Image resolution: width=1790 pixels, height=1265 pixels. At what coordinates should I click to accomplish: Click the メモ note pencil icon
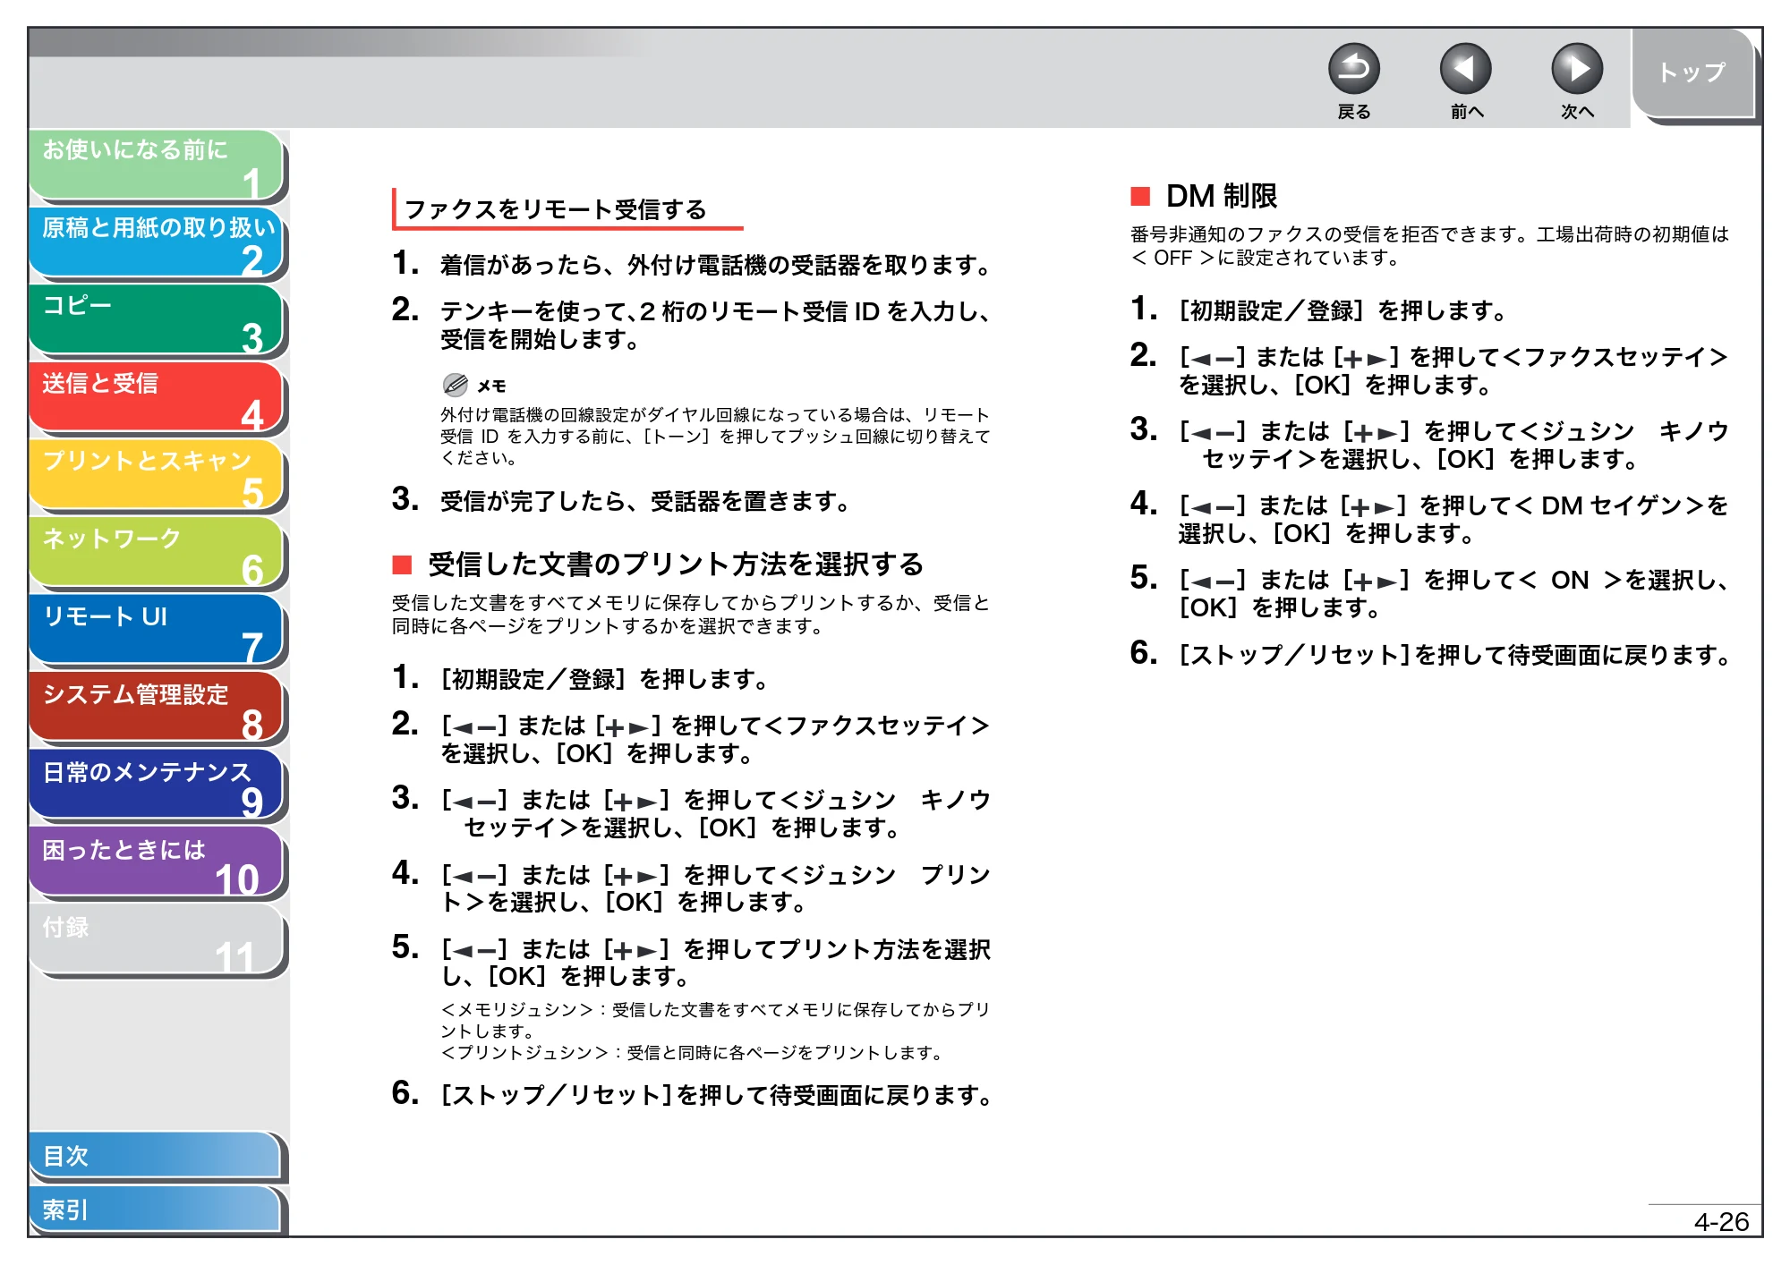click(x=455, y=385)
